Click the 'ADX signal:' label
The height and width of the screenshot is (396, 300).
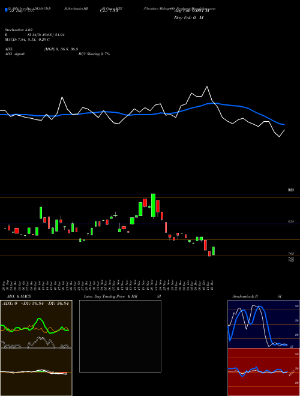point(14,54)
